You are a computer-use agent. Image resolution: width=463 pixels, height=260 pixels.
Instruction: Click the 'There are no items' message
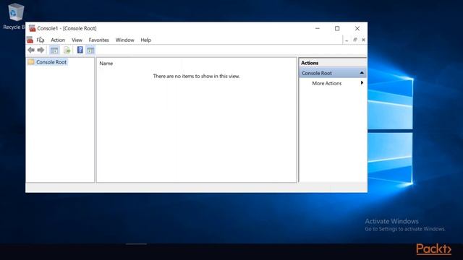196,76
